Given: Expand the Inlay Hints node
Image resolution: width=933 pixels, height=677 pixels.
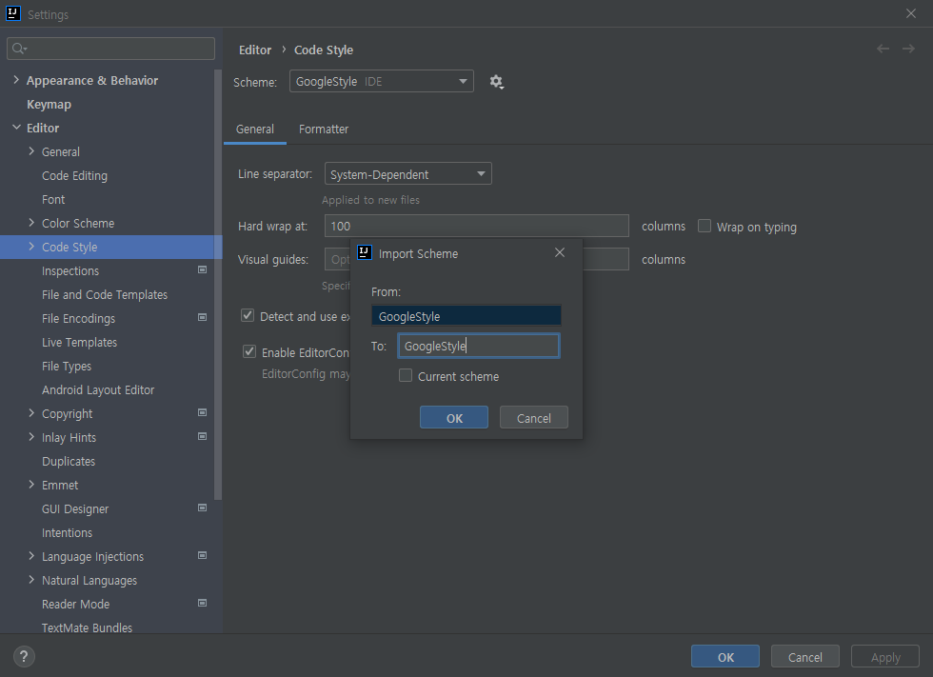Looking at the screenshot, I should pyautogui.click(x=31, y=437).
